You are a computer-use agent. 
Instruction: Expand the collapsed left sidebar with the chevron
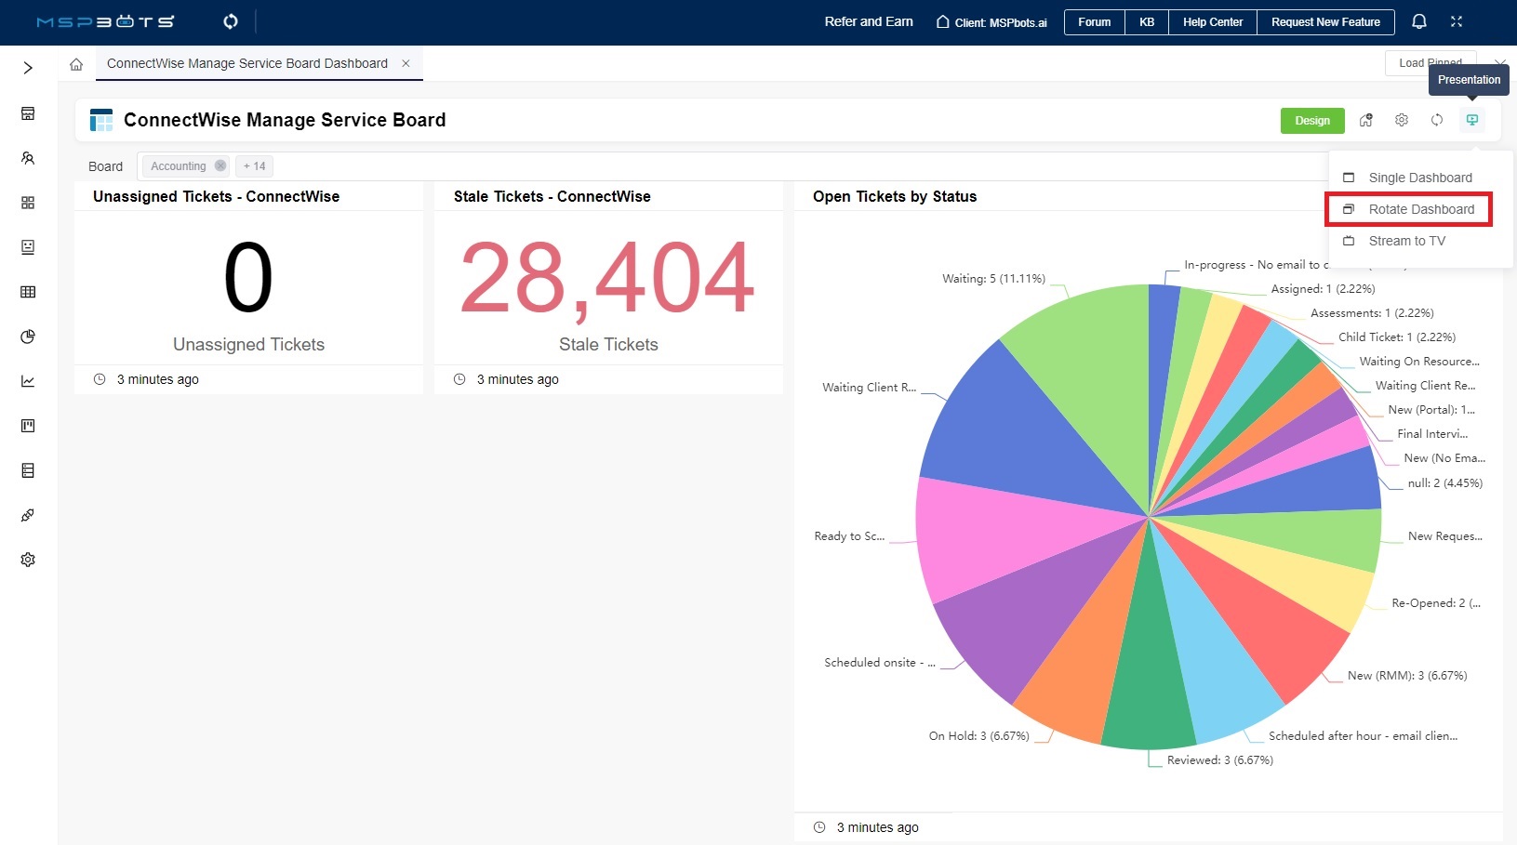pos(27,68)
